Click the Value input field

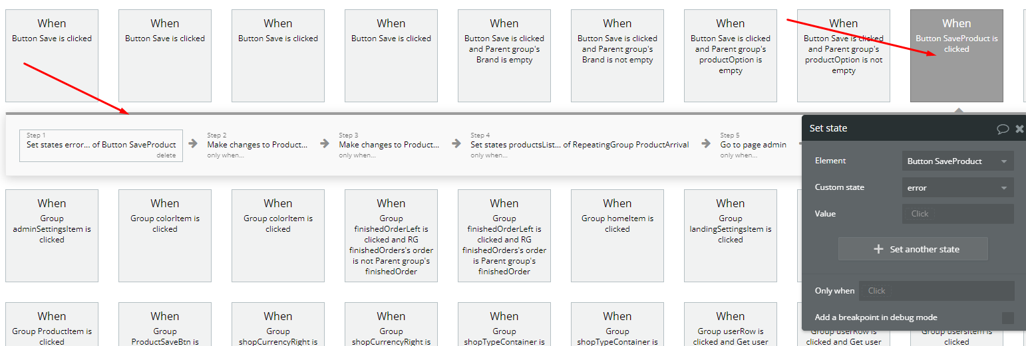[957, 214]
